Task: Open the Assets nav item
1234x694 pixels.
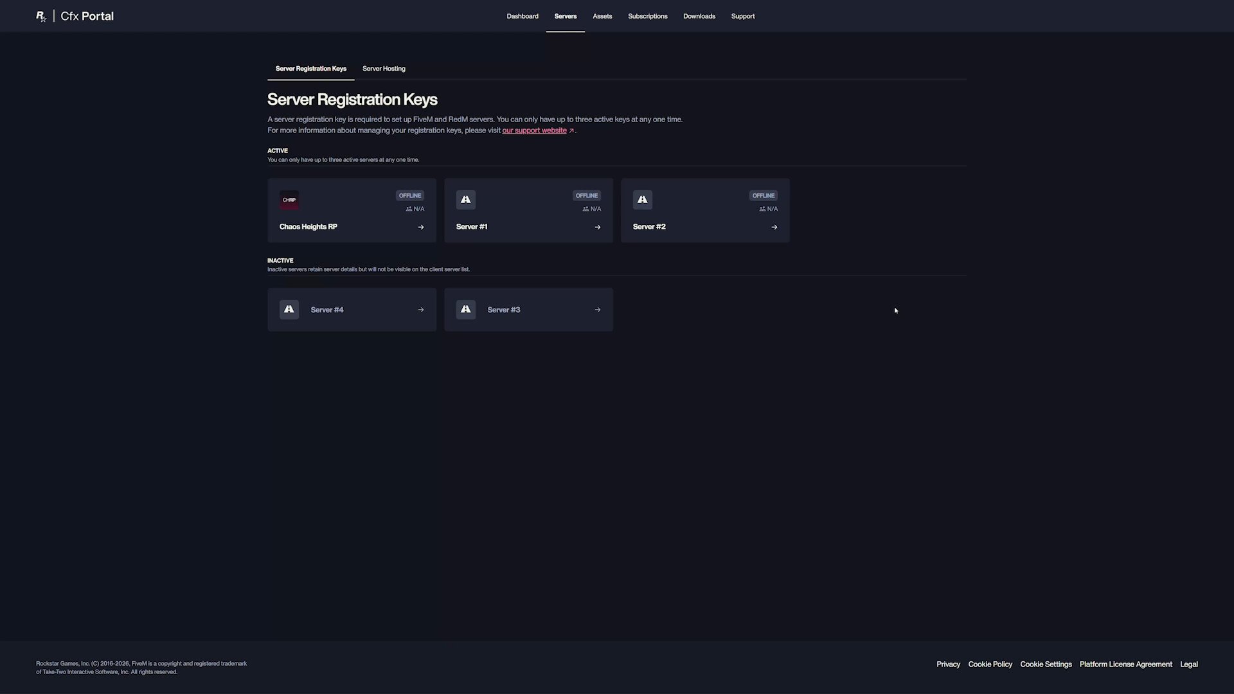Action: coord(602,16)
